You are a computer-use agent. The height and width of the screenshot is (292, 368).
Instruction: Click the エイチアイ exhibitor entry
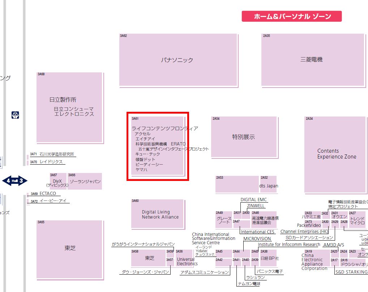(145, 139)
